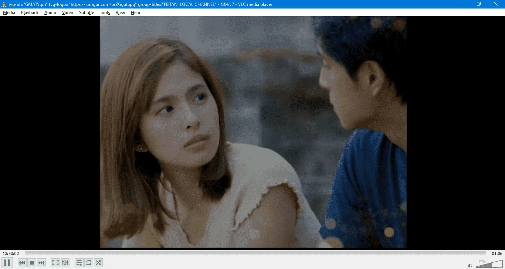Toggle random shuffle playback
The height and width of the screenshot is (269, 505).
98,263
